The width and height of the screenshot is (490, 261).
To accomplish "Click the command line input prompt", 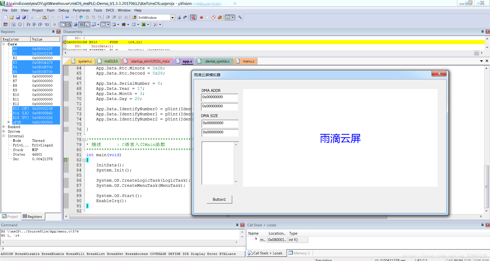I will pos(123,248).
